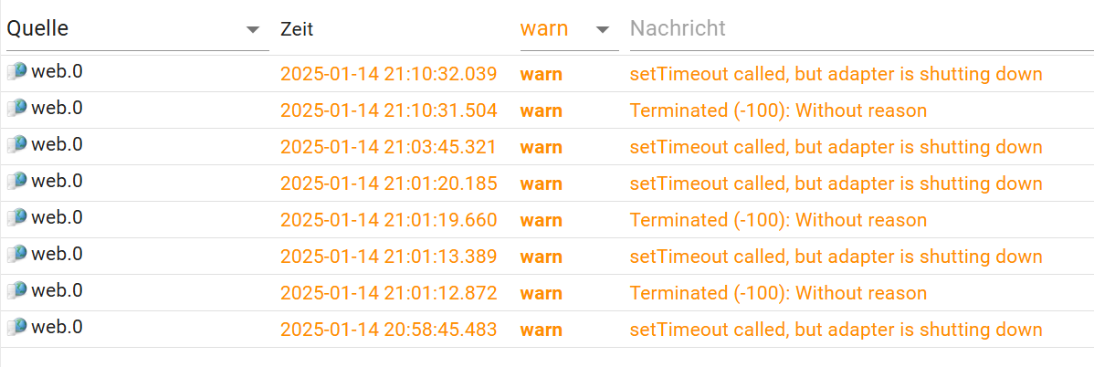Click web.0 source text at 21:01:12.872

(57, 291)
